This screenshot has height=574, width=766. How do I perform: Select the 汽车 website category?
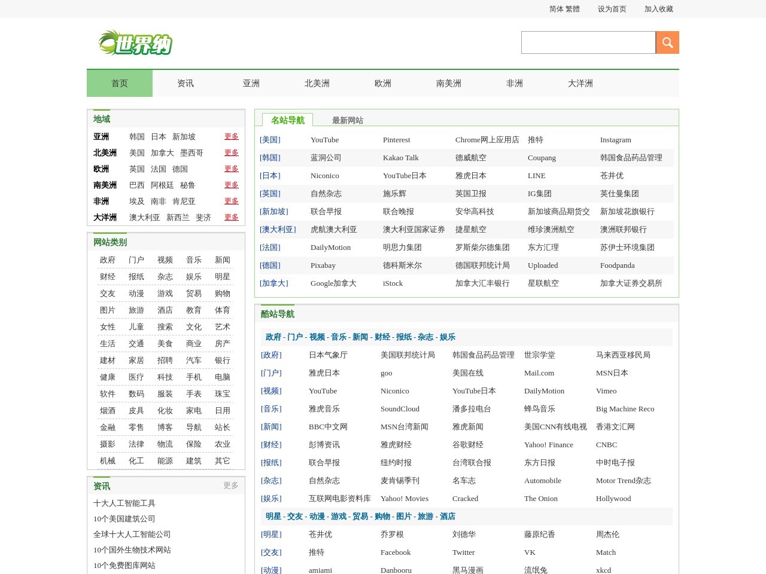click(x=194, y=361)
